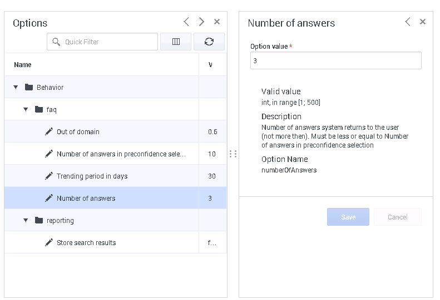Click the refresh options icon button
440x300 pixels.
[x=209, y=42]
